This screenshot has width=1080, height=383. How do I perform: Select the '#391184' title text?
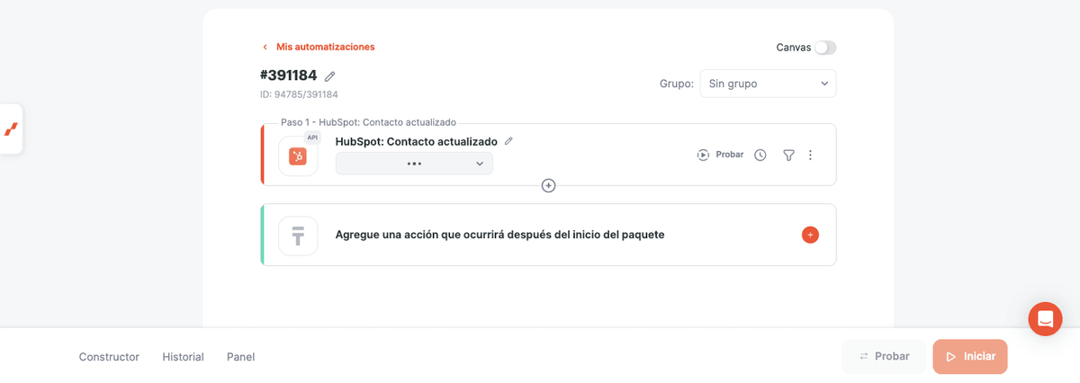[288, 76]
